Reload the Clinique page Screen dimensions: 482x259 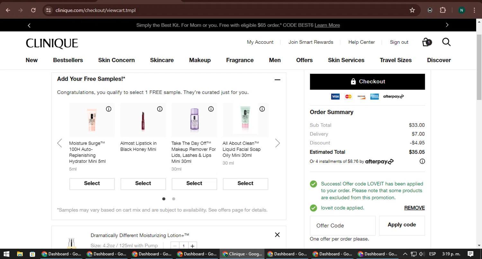tap(33, 10)
